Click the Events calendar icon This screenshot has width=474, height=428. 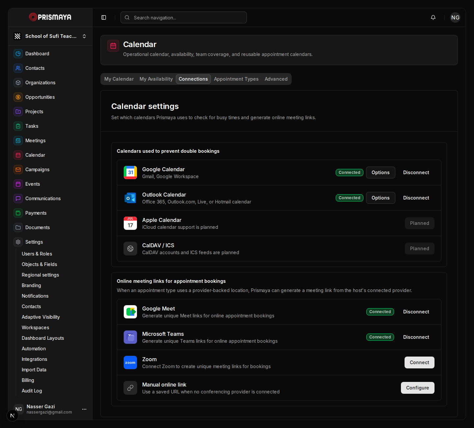pyautogui.click(x=18, y=184)
